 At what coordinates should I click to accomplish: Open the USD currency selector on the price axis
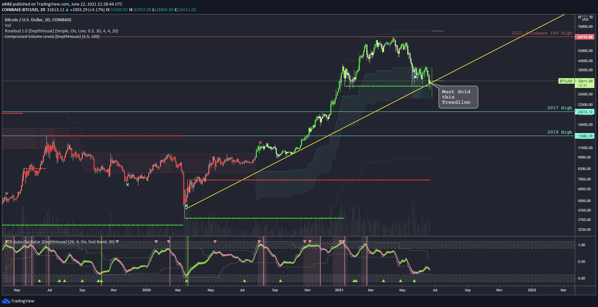[x=585, y=19]
